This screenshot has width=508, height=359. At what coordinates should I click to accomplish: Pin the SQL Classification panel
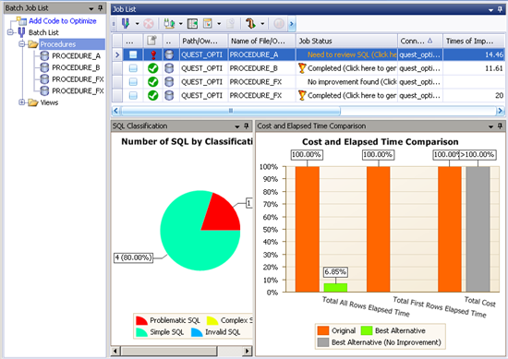point(247,126)
